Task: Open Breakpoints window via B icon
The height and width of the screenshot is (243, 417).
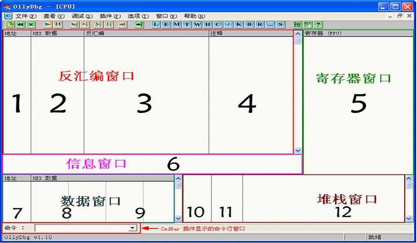Action: 249,24
